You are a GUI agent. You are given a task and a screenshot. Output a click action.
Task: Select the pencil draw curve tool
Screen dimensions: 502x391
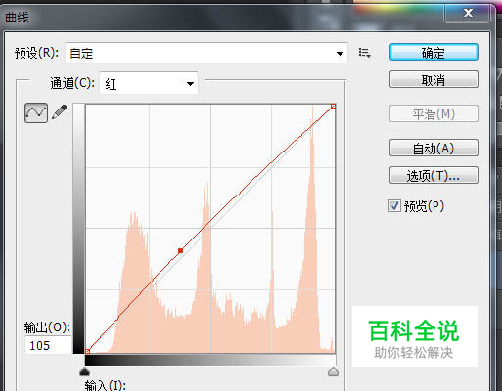click(x=60, y=112)
